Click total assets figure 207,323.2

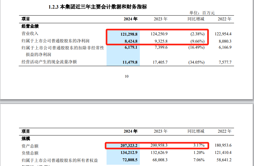[129, 146]
